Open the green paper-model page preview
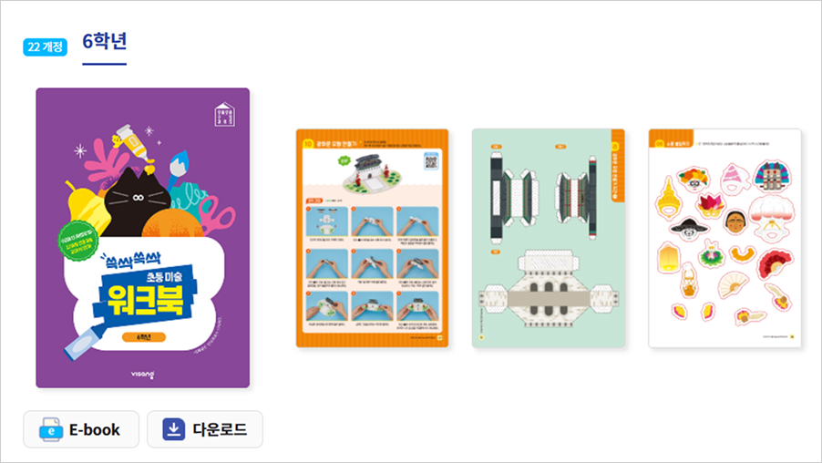This screenshot has width=822, height=463. click(549, 238)
